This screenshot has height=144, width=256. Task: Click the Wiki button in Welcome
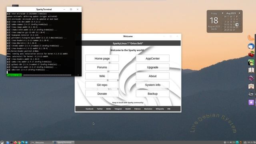(102, 76)
